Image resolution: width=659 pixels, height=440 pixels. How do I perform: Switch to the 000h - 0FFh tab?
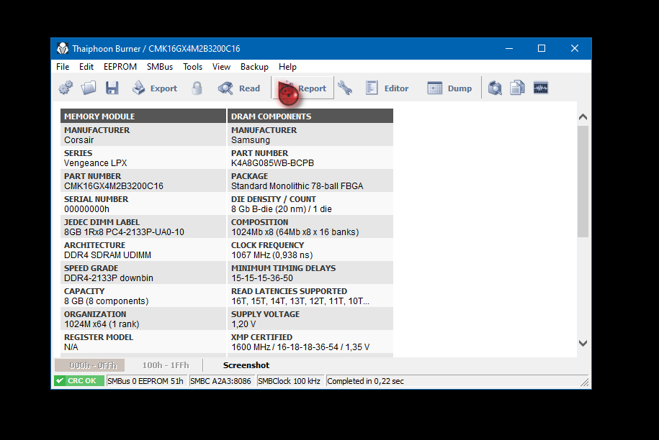[x=89, y=365]
